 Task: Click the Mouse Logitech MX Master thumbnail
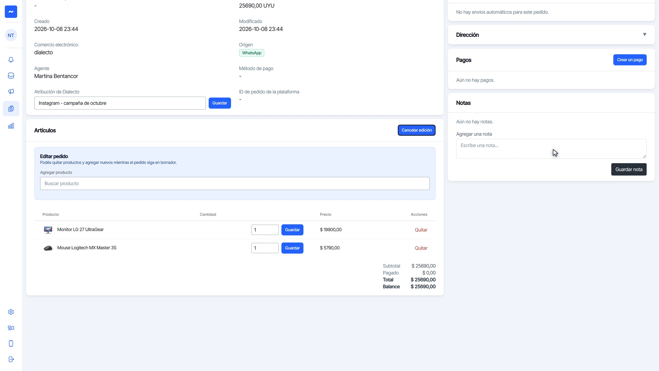pos(48,248)
